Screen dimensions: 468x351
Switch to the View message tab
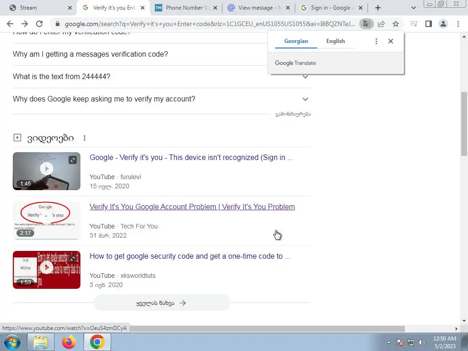point(259,8)
